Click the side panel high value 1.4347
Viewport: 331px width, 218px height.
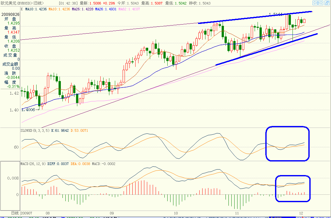[x=14, y=32]
